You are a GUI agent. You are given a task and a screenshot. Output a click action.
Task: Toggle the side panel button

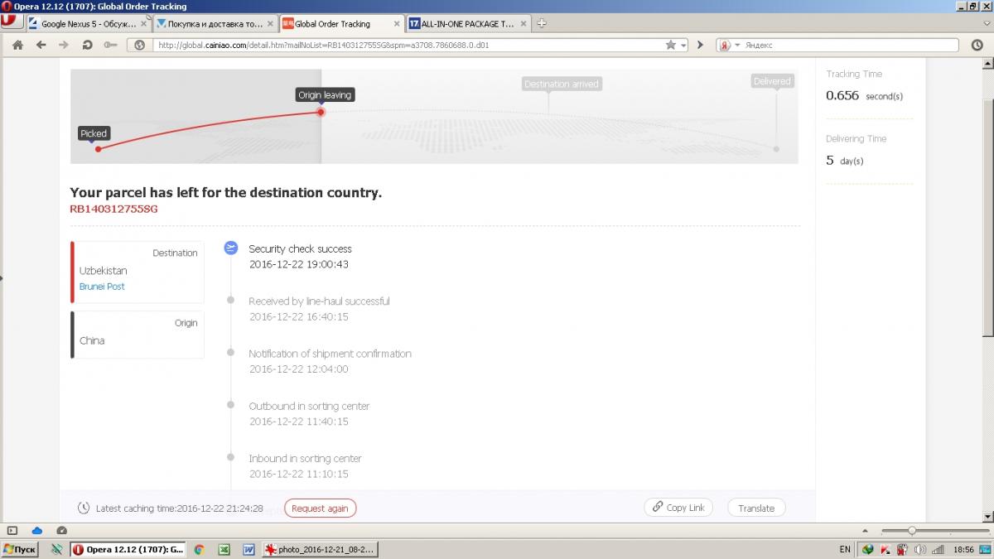pos(12,530)
